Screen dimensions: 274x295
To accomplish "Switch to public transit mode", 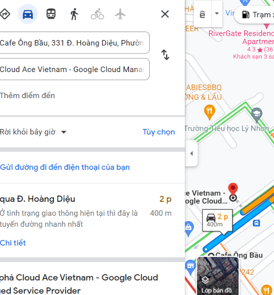I will [x=51, y=14].
